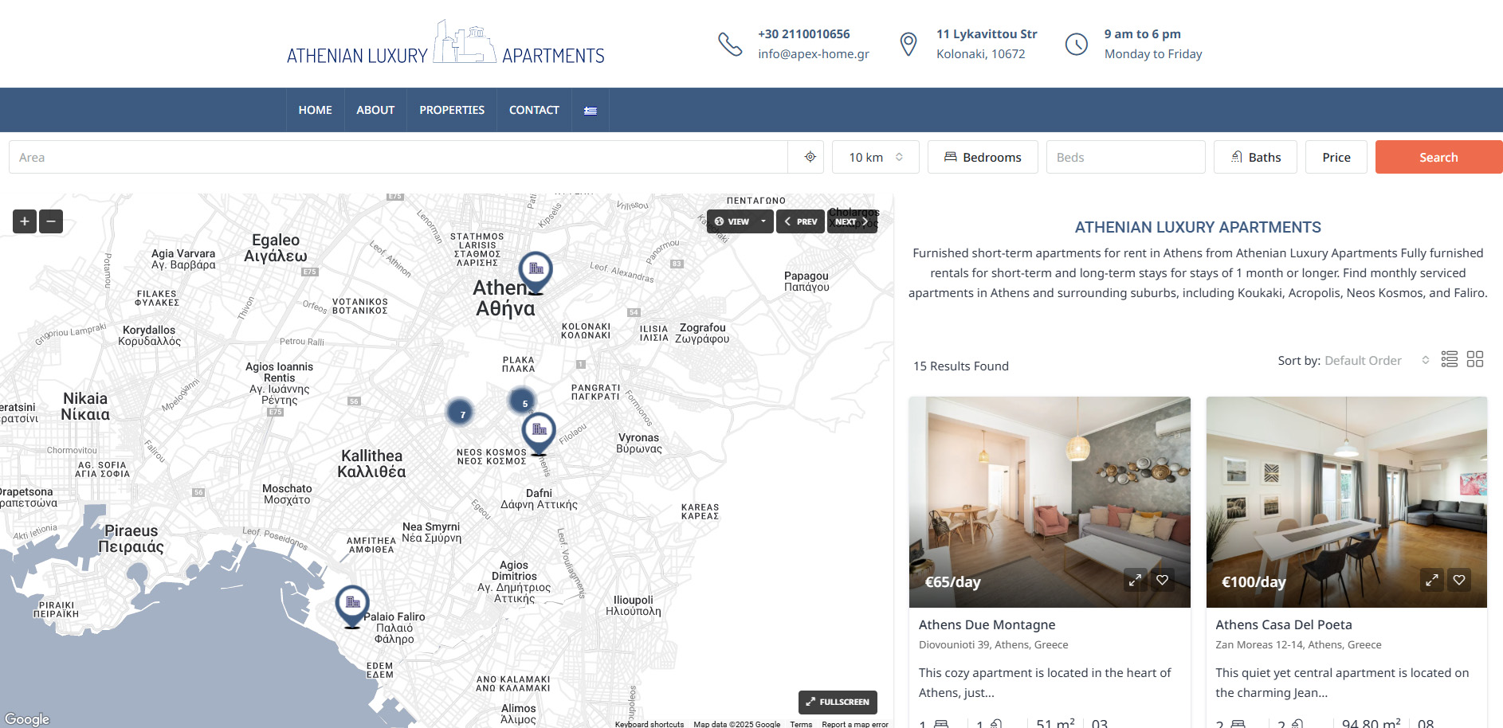The width and height of the screenshot is (1503, 728).
Task: Zoom out the map with minus button
Action: [51, 221]
